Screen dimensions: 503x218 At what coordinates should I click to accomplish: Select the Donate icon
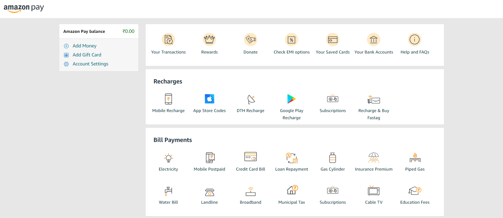(251, 39)
